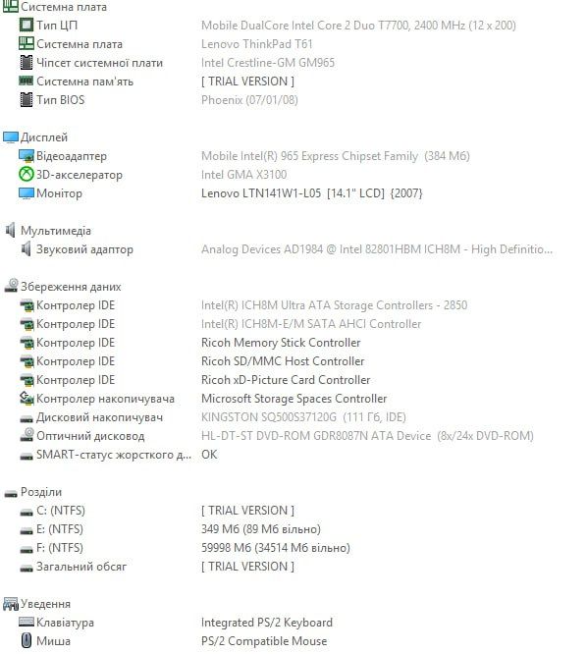
Task: Click icon beside Ricoh Memory Stick Controller
Action: (x=27, y=343)
